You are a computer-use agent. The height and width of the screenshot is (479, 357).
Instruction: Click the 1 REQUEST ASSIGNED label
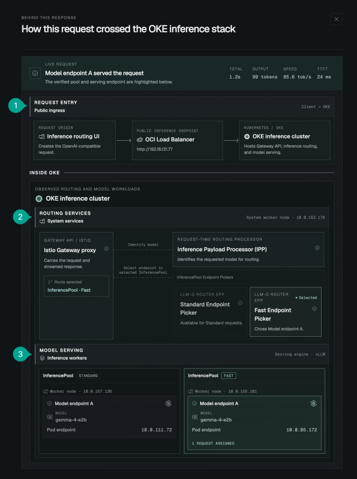(x=213, y=443)
